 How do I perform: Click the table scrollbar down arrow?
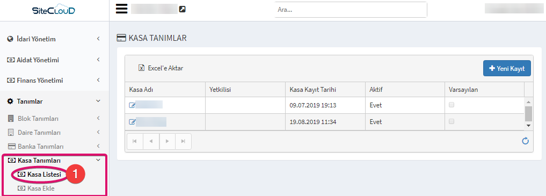tap(528, 125)
